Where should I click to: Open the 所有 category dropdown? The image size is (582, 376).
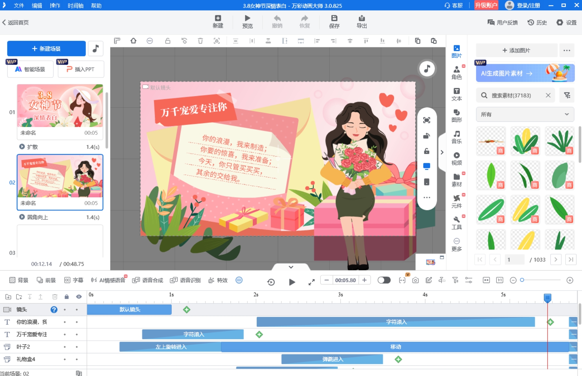click(525, 114)
